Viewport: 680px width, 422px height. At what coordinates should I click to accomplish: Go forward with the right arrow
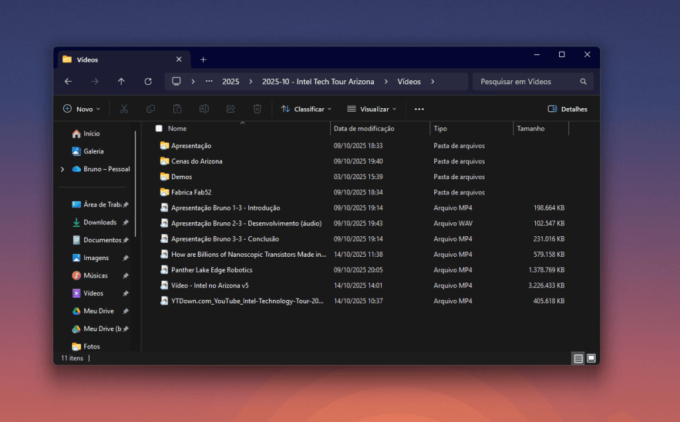pos(94,82)
